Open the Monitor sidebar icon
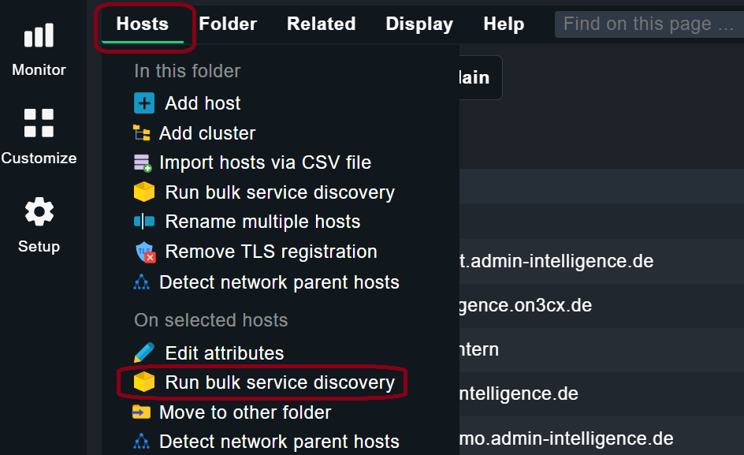 coord(39,36)
